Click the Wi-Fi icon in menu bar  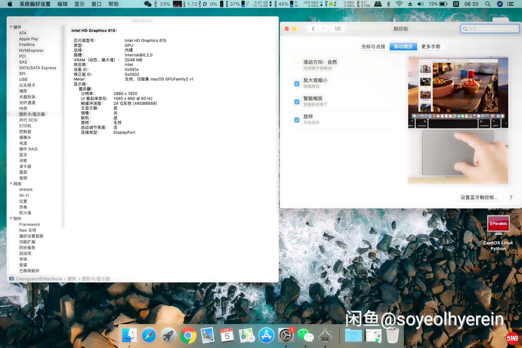coord(399,4)
